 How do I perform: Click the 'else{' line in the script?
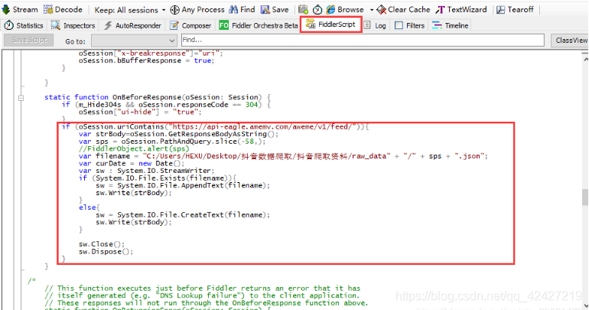89,207
